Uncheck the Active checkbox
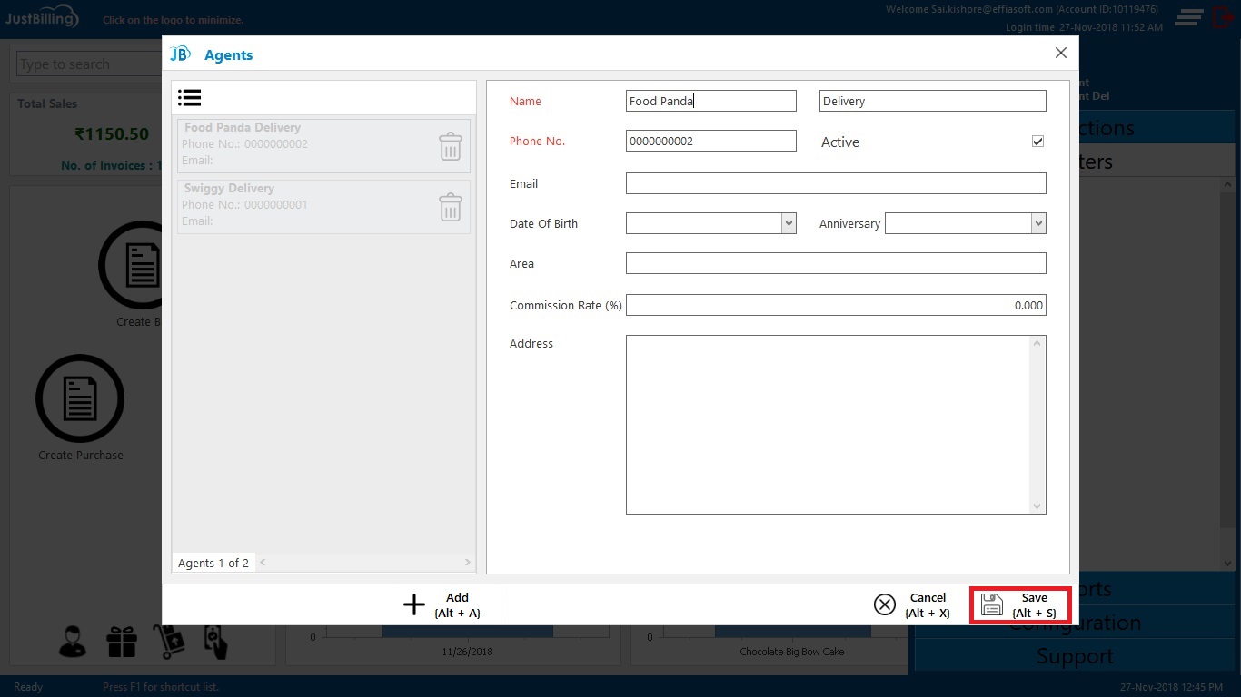 coord(1037,142)
